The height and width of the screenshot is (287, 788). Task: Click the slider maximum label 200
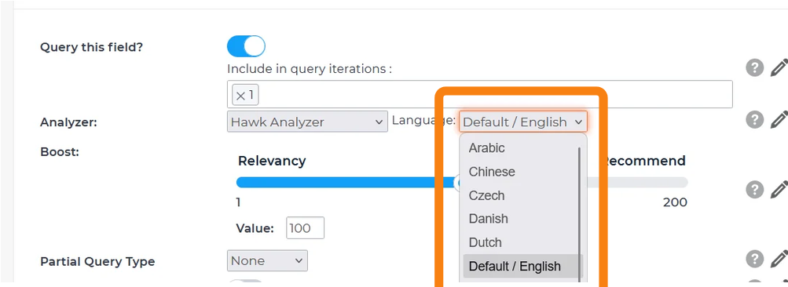click(x=674, y=203)
